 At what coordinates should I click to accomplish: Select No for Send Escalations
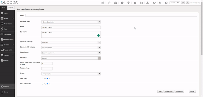click(x=47, y=84)
